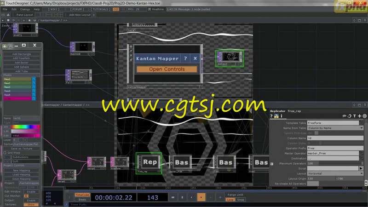Viewport: 368px width, 207px height.
Task: Click Save Mapping button
Action: pyautogui.click(x=22, y=179)
